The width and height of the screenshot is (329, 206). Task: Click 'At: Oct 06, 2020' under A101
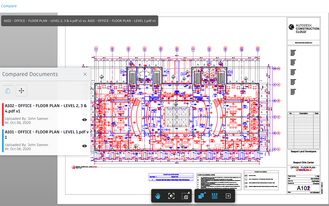(18, 149)
